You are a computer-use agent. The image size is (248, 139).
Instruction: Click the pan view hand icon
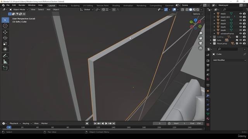click(201, 38)
